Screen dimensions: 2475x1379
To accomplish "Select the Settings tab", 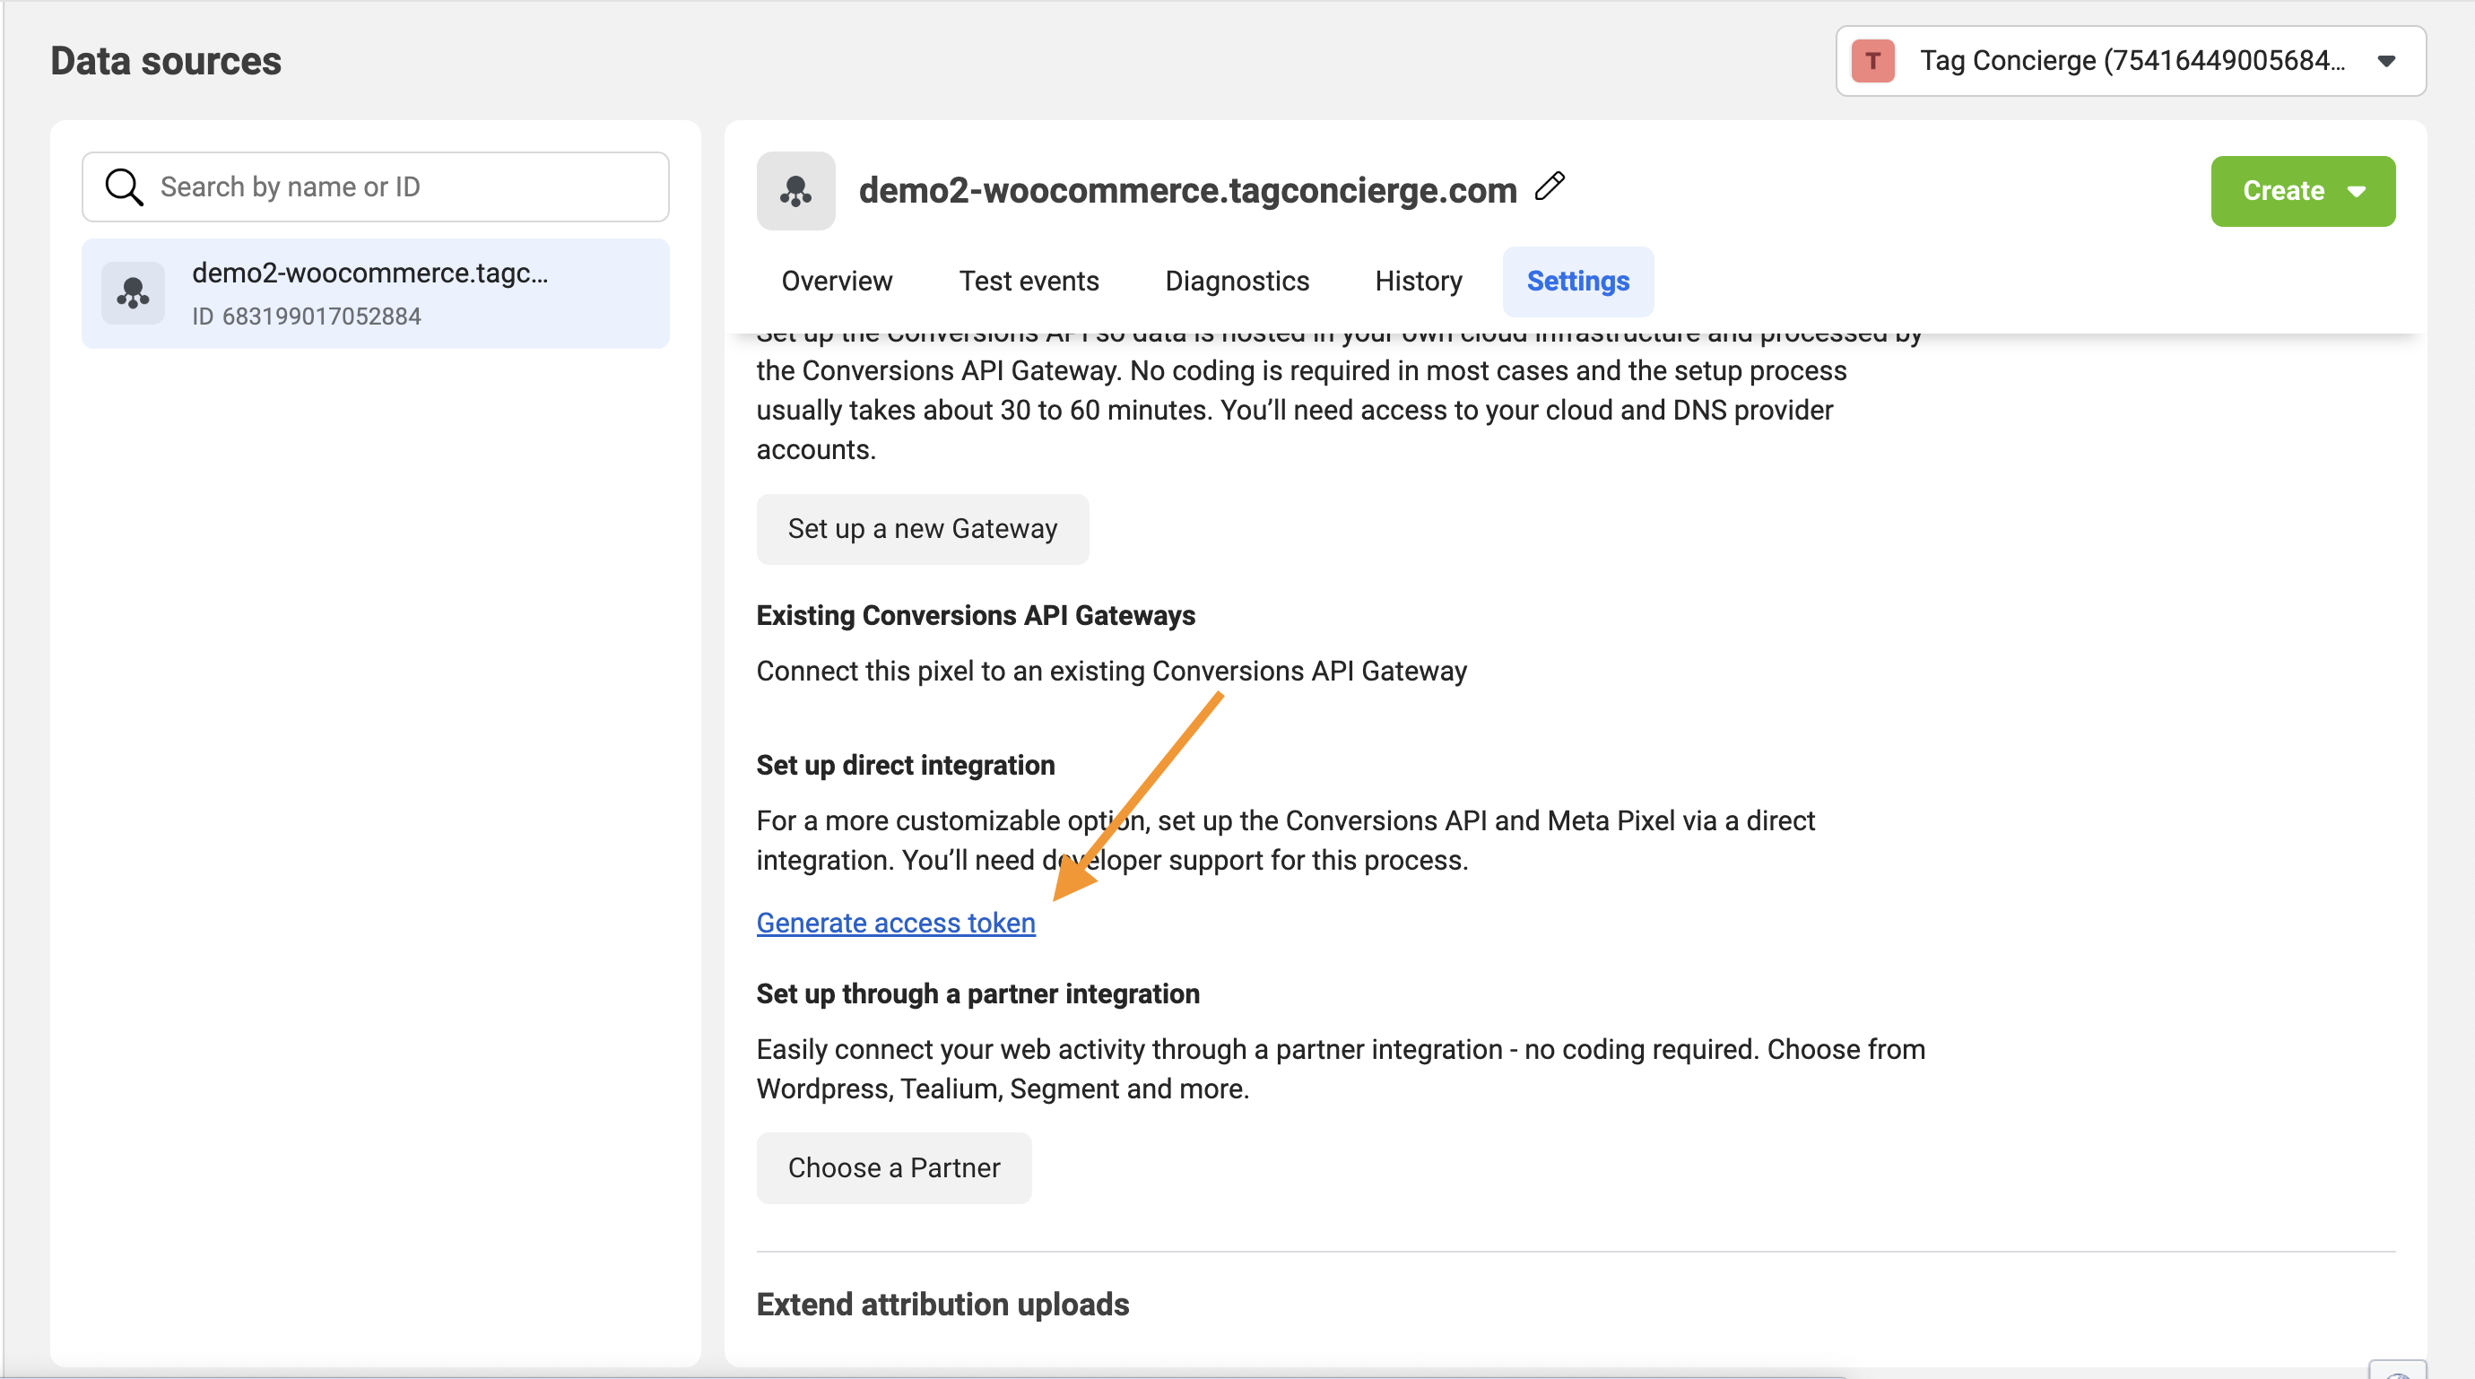I will click(x=1577, y=282).
